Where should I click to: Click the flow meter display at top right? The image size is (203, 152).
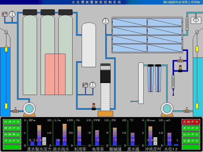point(195,20)
